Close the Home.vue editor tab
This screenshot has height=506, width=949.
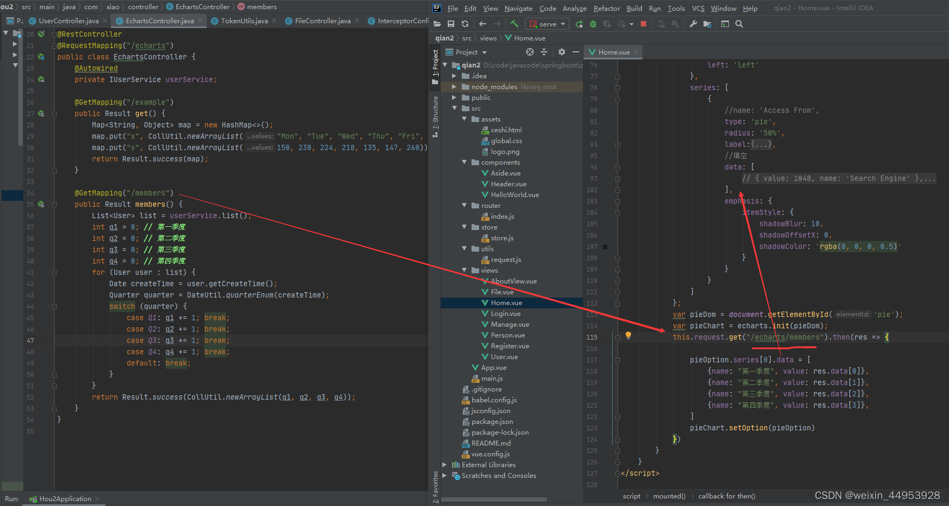click(636, 52)
